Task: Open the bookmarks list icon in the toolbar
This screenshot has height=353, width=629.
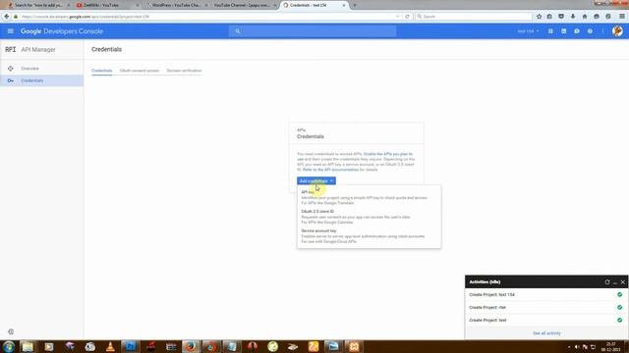Action: coord(549,17)
